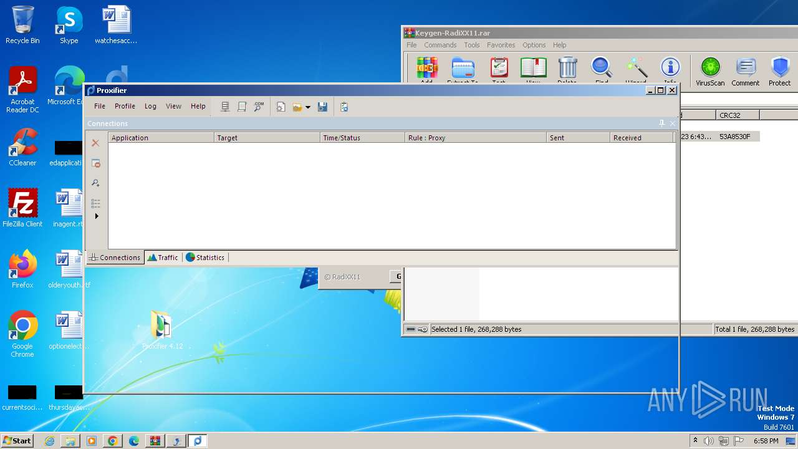The height and width of the screenshot is (449, 798).
Task: Click the Test icon in WinRAR toolbar
Action: (499, 70)
